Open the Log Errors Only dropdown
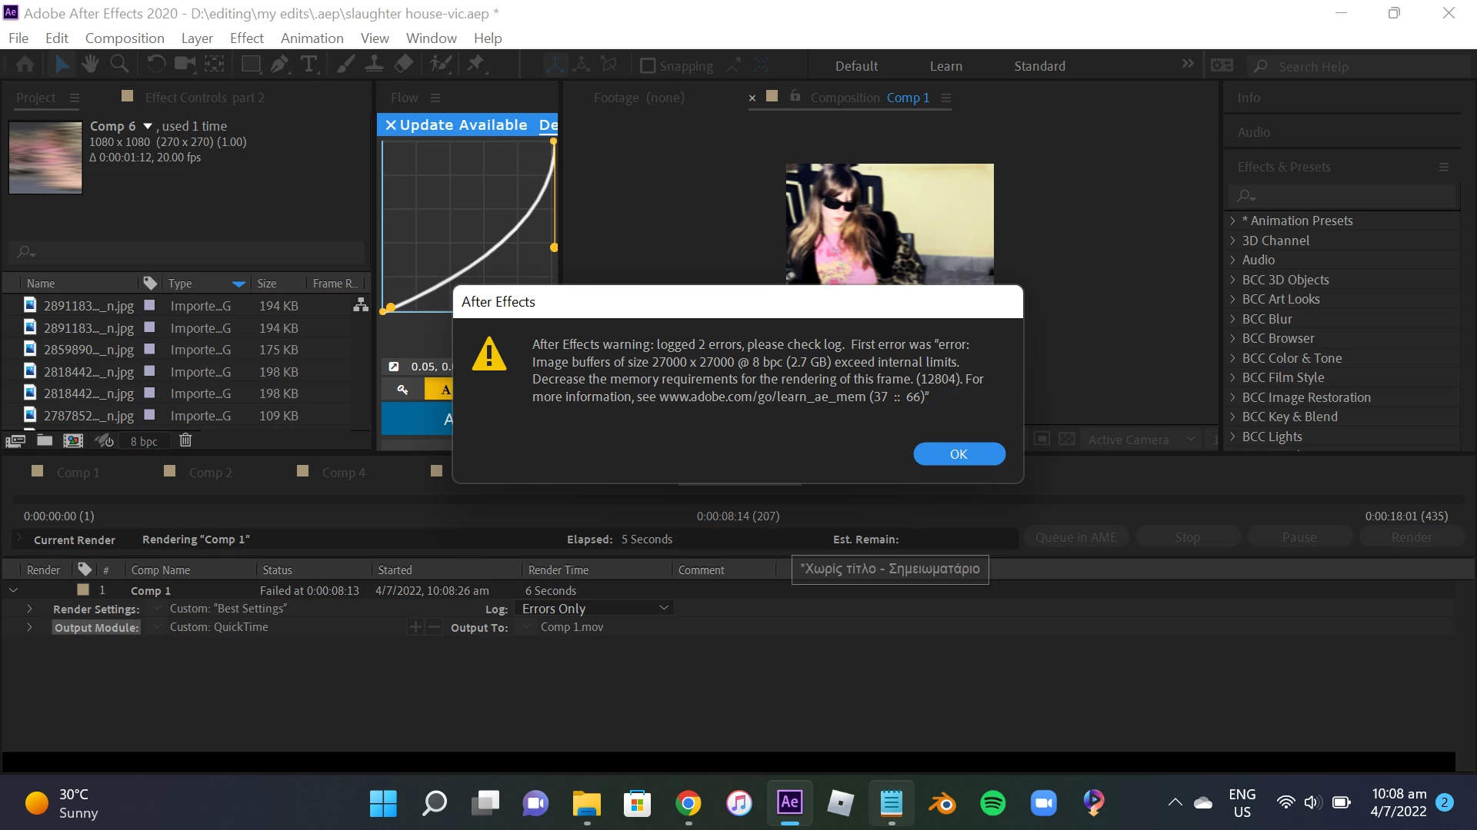The image size is (1477, 830). point(594,609)
